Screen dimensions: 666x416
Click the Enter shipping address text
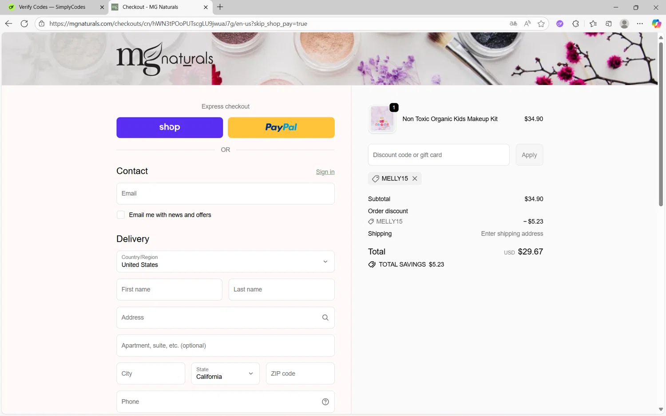[512, 234]
